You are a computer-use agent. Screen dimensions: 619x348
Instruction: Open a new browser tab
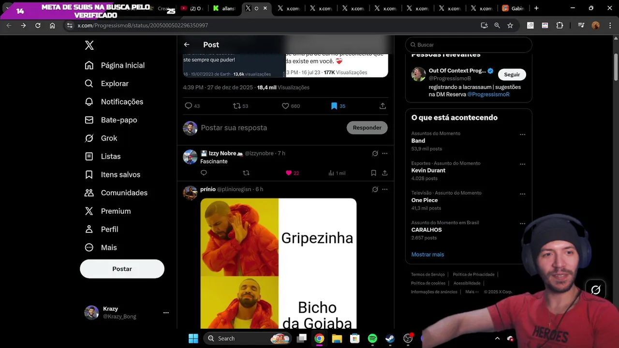pos(536,8)
